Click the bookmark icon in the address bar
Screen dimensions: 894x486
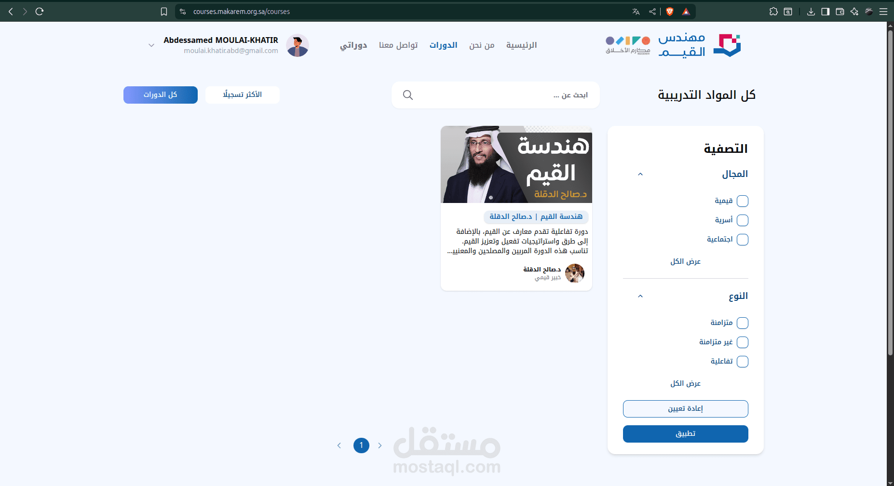[x=164, y=12]
